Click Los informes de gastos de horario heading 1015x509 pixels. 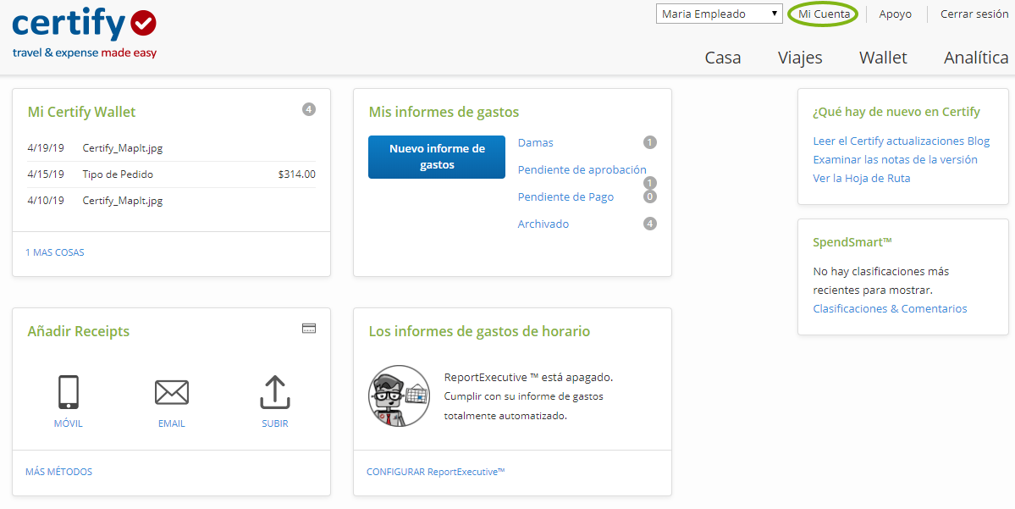(480, 331)
